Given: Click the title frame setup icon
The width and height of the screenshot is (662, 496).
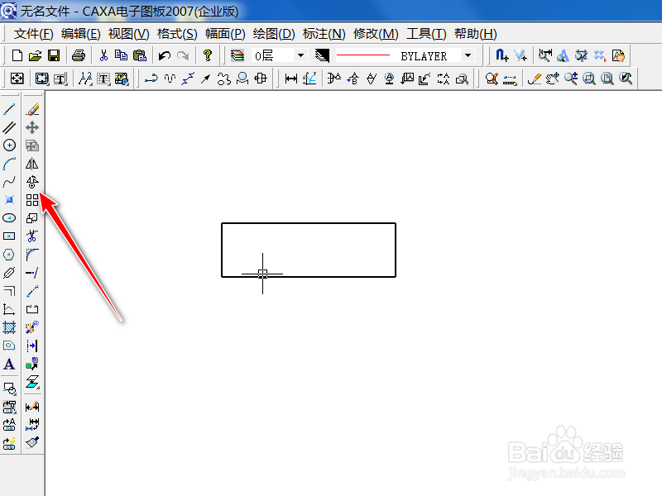Looking at the screenshot, I should 60,79.
